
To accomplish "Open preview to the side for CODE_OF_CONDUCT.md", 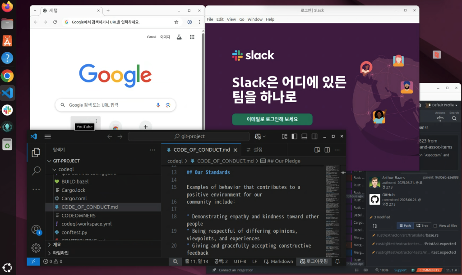I will (317, 150).
